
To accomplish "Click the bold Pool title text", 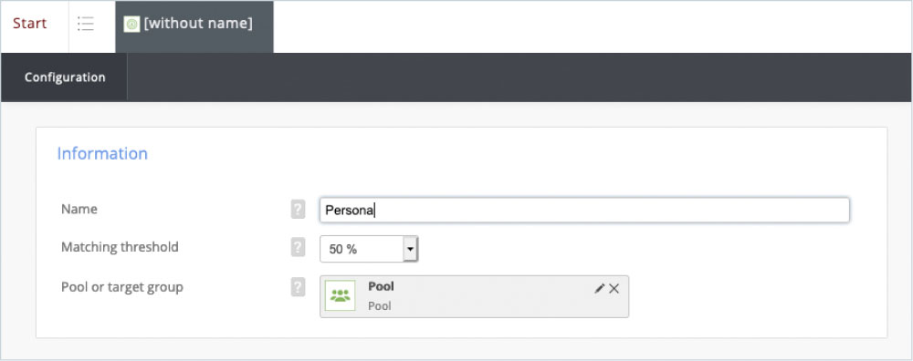I will coord(381,286).
